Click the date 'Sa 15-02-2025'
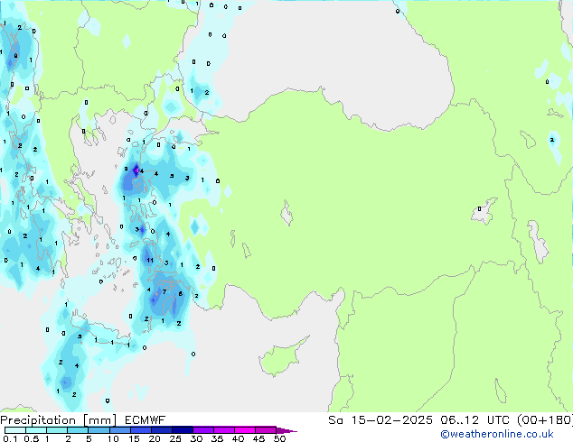The image size is (573, 442). [x=380, y=420]
